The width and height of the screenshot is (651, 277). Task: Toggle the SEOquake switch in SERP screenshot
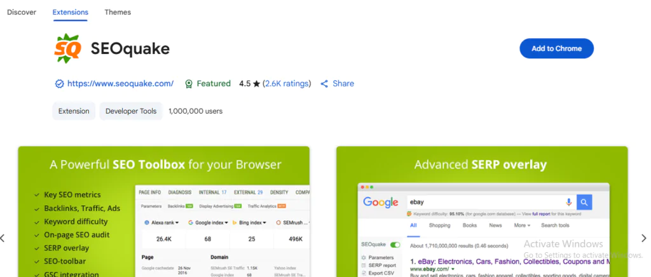point(395,245)
